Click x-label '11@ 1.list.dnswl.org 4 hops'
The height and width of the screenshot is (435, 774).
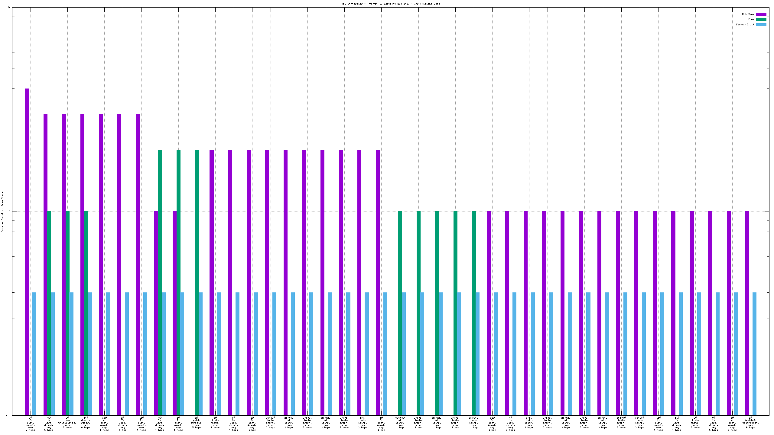click(x=659, y=424)
